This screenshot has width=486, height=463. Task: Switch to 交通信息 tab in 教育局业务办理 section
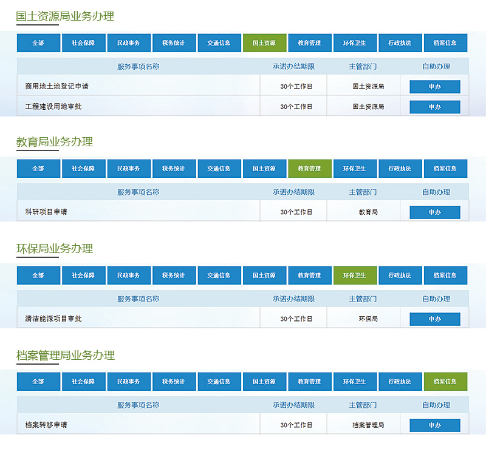[x=219, y=169]
